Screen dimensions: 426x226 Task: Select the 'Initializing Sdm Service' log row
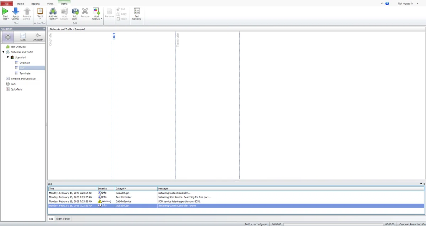click(236, 197)
